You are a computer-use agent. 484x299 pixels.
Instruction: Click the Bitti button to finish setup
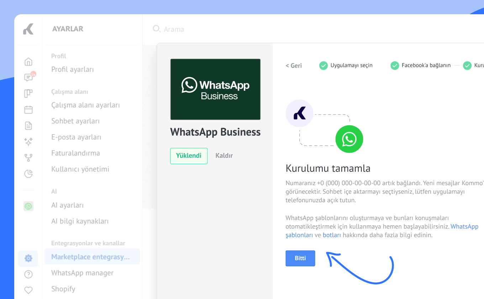[x=300, y=258]
